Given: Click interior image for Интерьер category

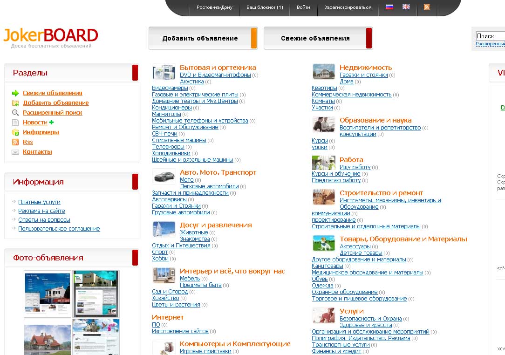Looking at the screenshot, I should tap(164, 275).
